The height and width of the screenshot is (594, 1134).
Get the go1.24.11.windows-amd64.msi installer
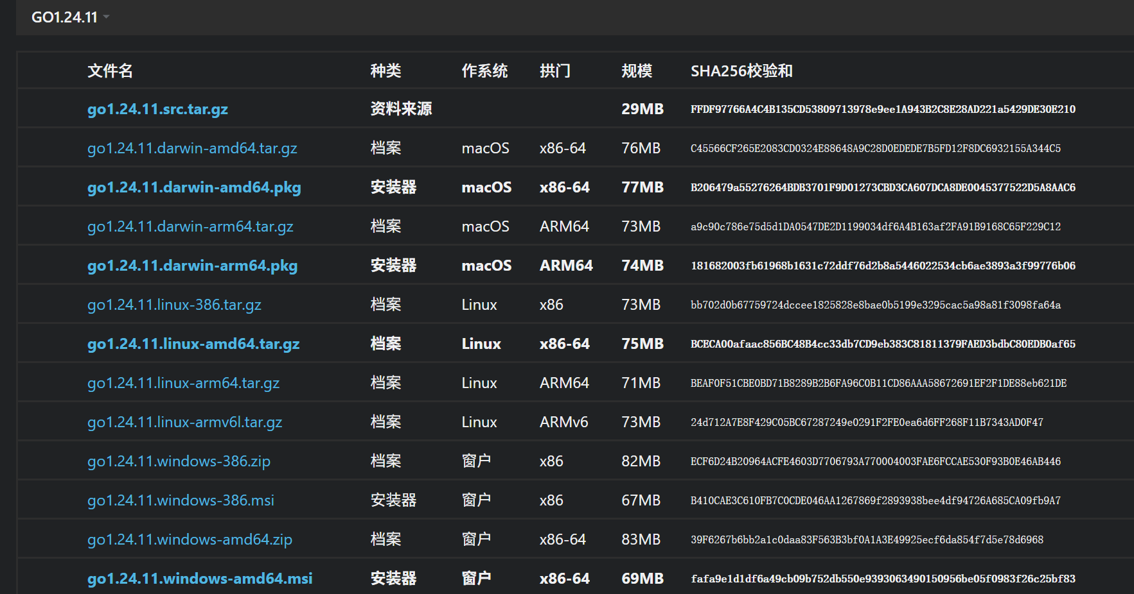[x=200, y=579]
